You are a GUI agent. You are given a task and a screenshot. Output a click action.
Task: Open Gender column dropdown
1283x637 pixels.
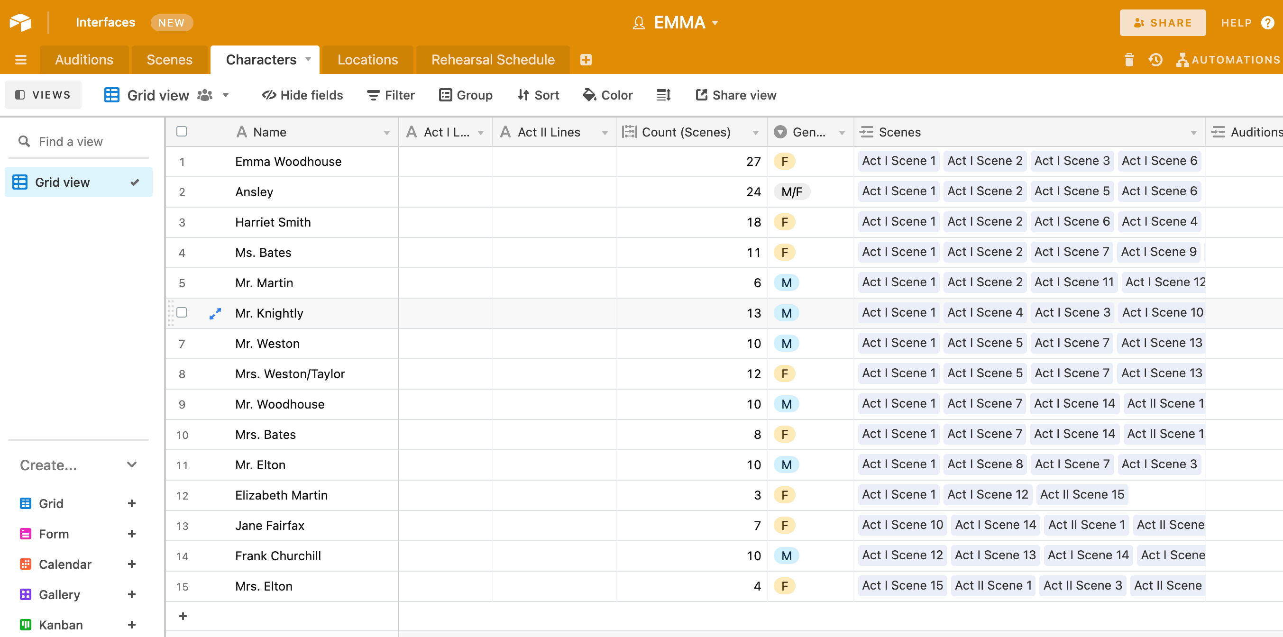[842, 133]
